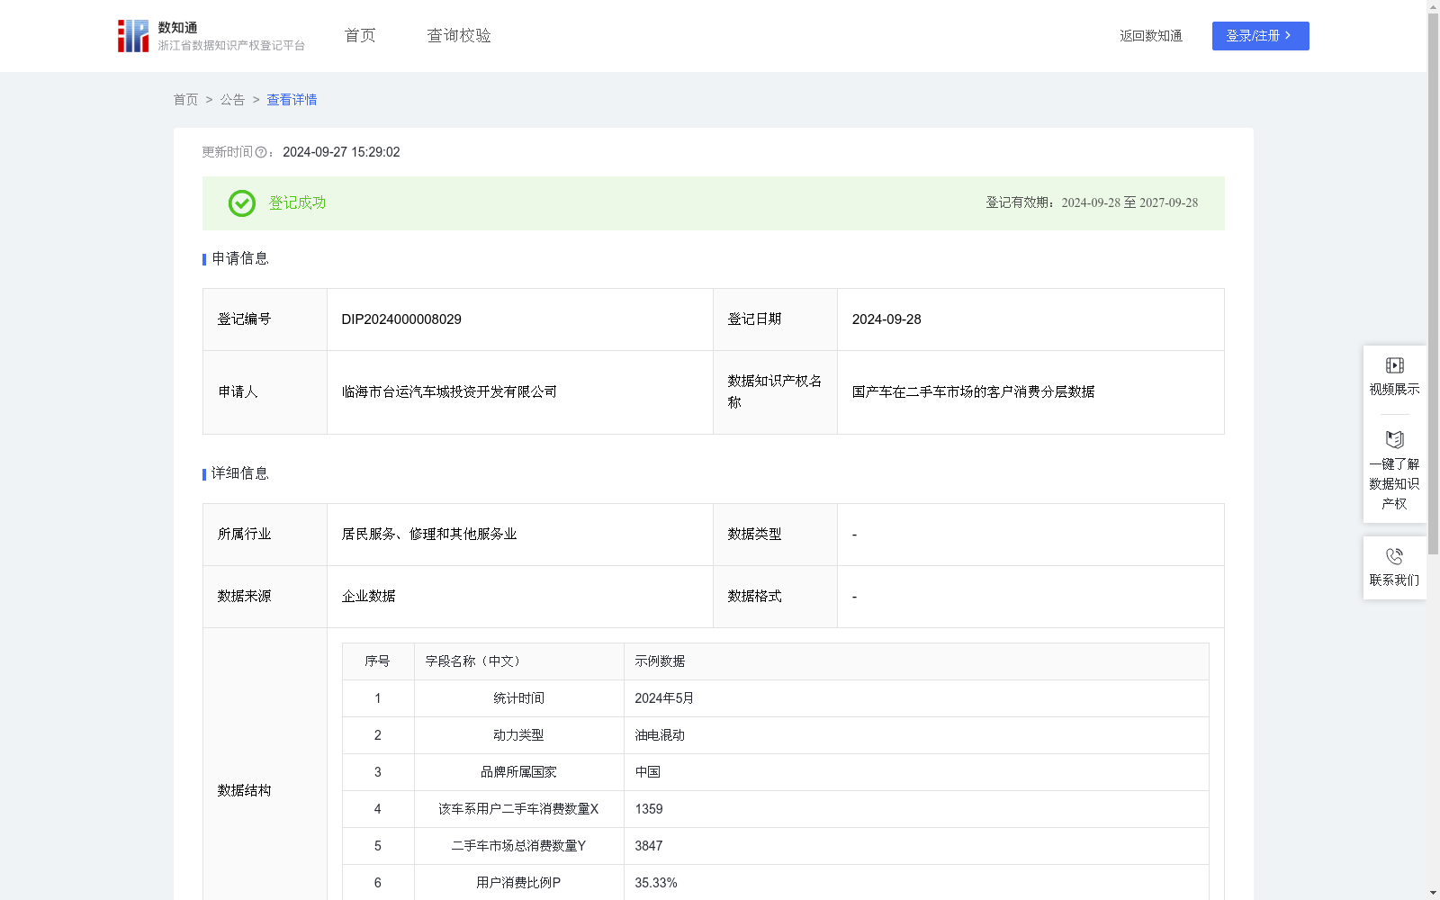Click the 统计时间 field row
This screenshot has width=1440, height=900.
point(776,698)
